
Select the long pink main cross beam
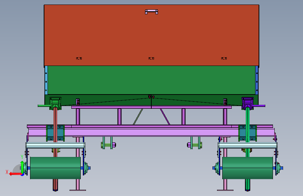[151, 132]
